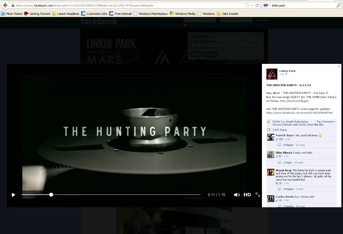The image size is (343, 234).
Task: Open Yahoo search engine selector
Action: 267,6
